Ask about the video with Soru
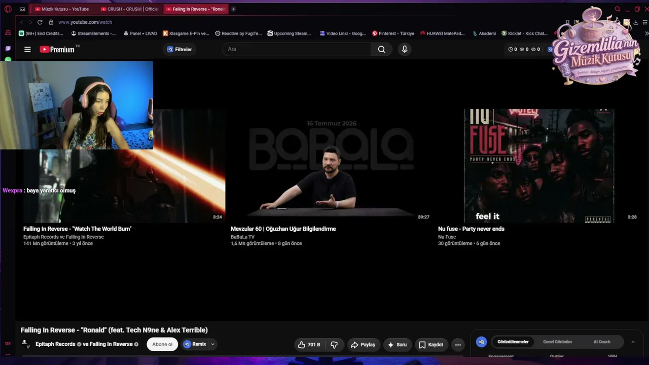Viewport: 649px width, 365px height. pos(398,345)
